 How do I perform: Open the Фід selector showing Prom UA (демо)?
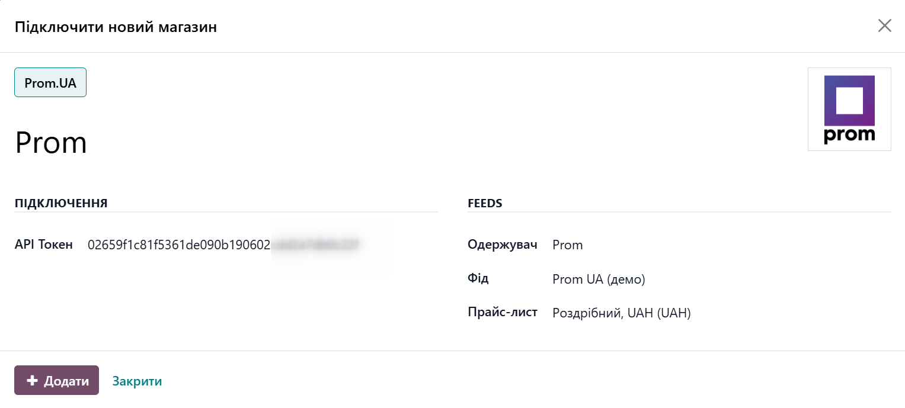(599, 279)
